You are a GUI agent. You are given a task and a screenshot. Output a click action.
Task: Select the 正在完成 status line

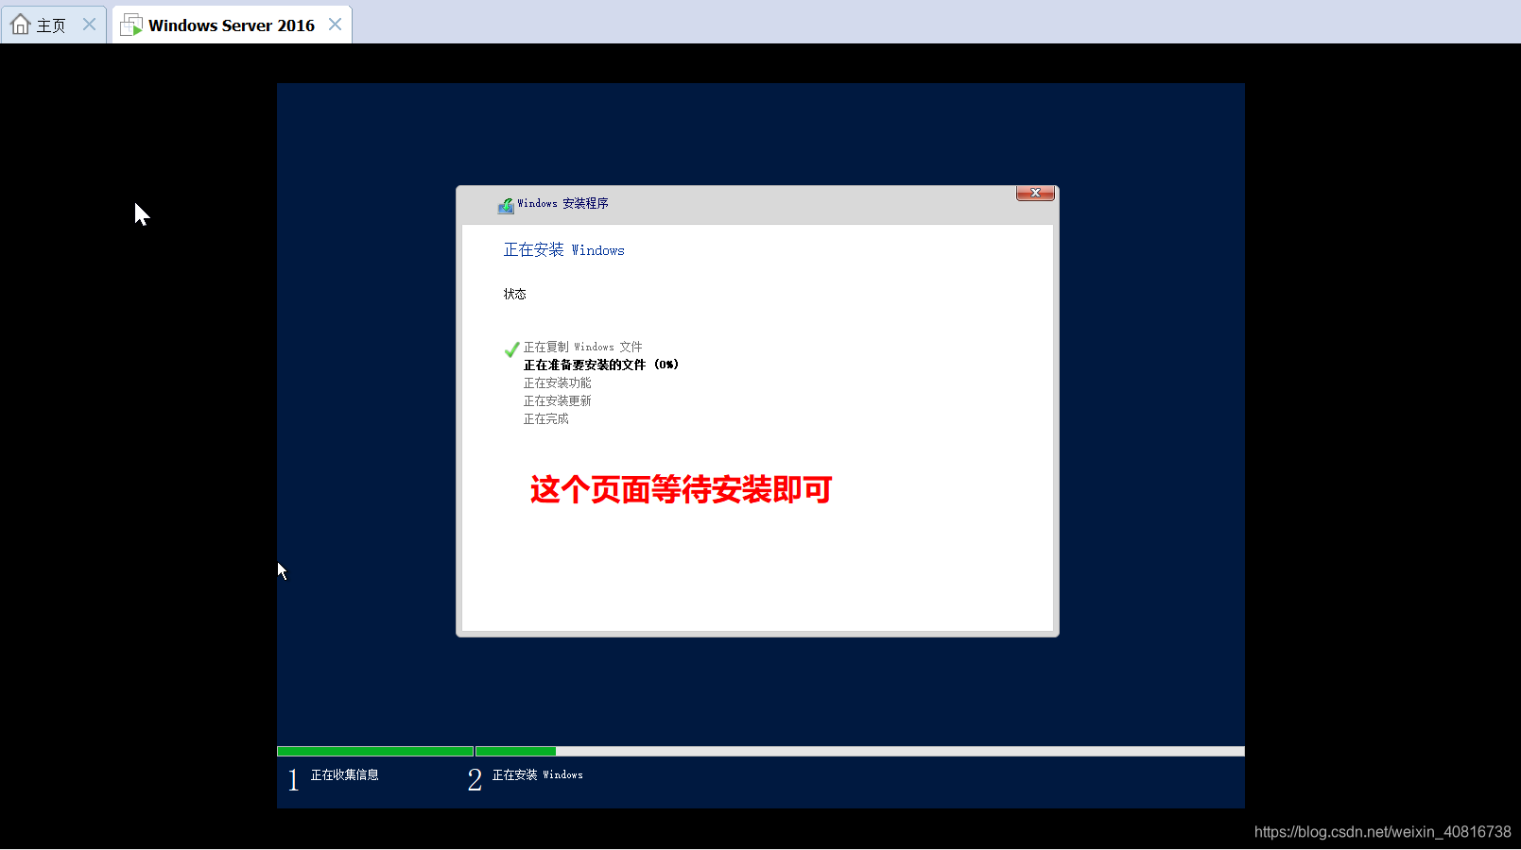click(x=546, y=418)
